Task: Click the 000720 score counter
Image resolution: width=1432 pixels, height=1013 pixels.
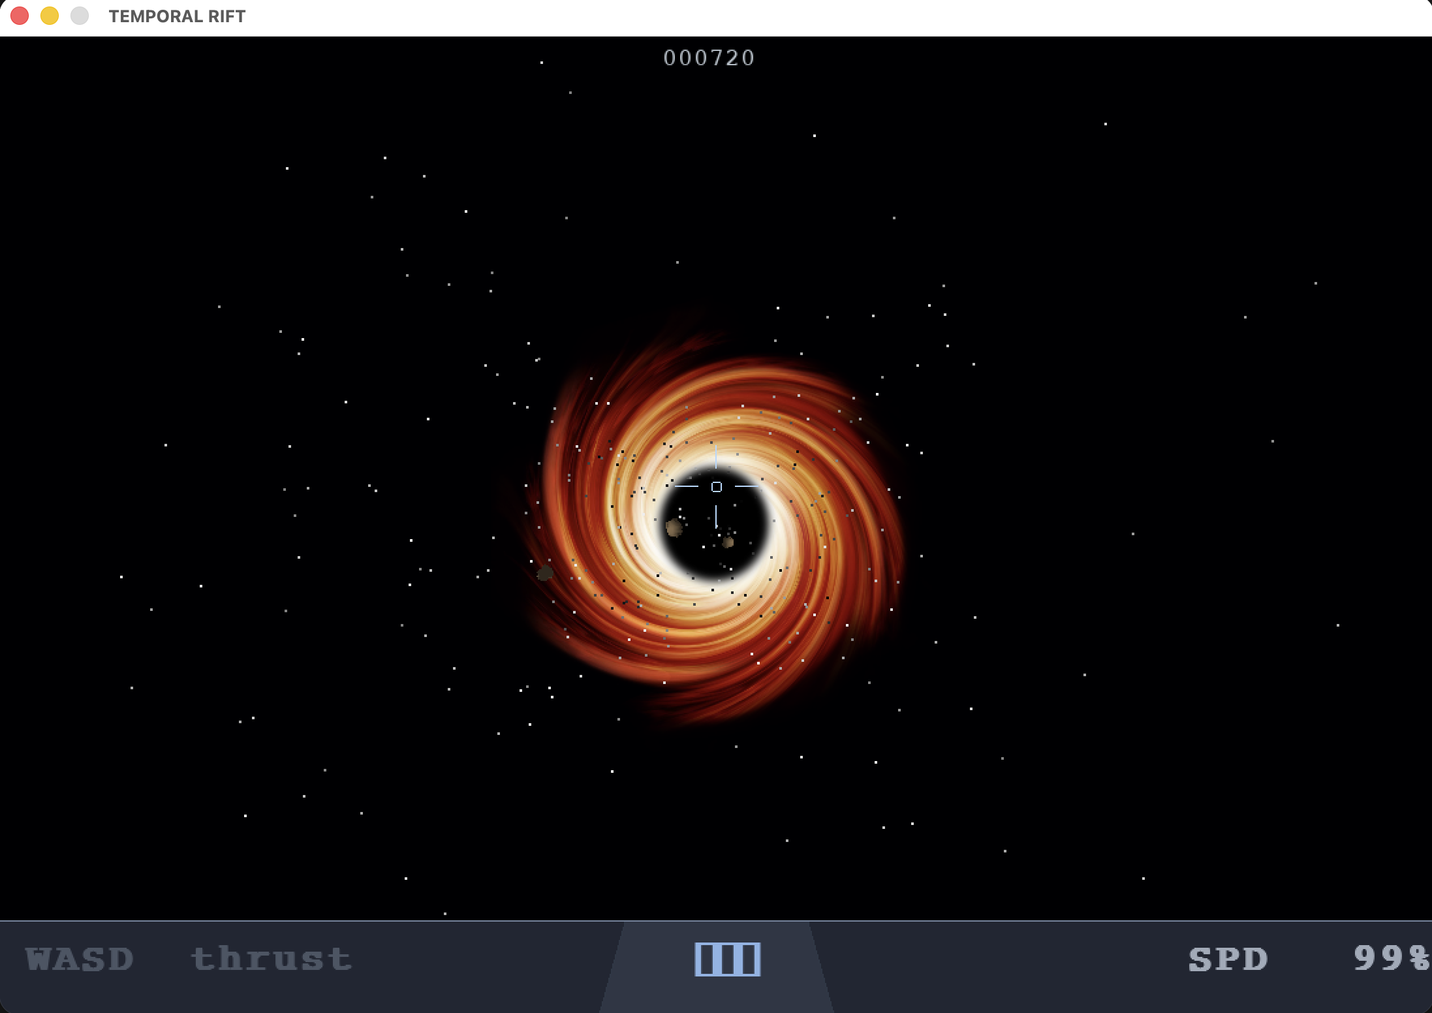Action: pos(709,58)
